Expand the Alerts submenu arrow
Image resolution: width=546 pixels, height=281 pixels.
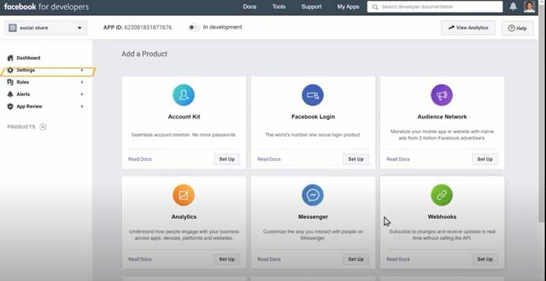82,94
